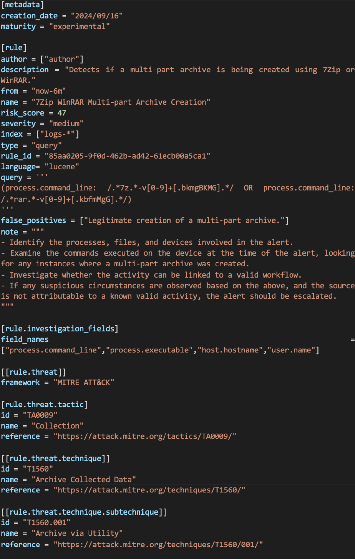Screen dimensions: 355x560
Task: Open the T1560 techniques reference URL
Action: point(149,490)
